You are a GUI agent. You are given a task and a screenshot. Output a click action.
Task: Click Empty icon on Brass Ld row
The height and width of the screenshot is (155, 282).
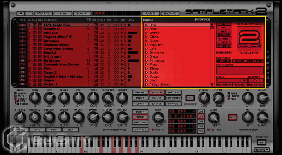point(96,53)
